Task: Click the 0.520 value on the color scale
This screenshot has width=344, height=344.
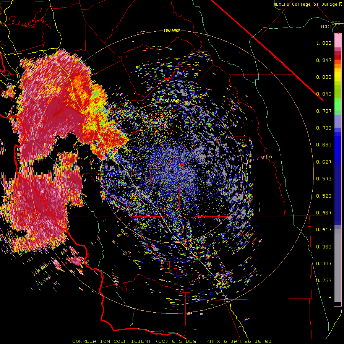Action: coord(324,196)
